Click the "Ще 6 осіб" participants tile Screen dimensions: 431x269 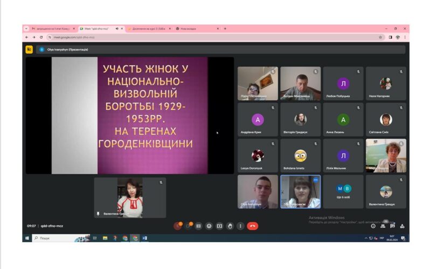343,192
